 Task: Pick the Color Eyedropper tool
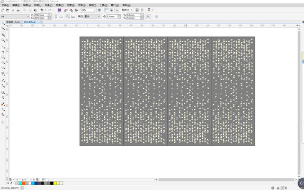(3, 104)
